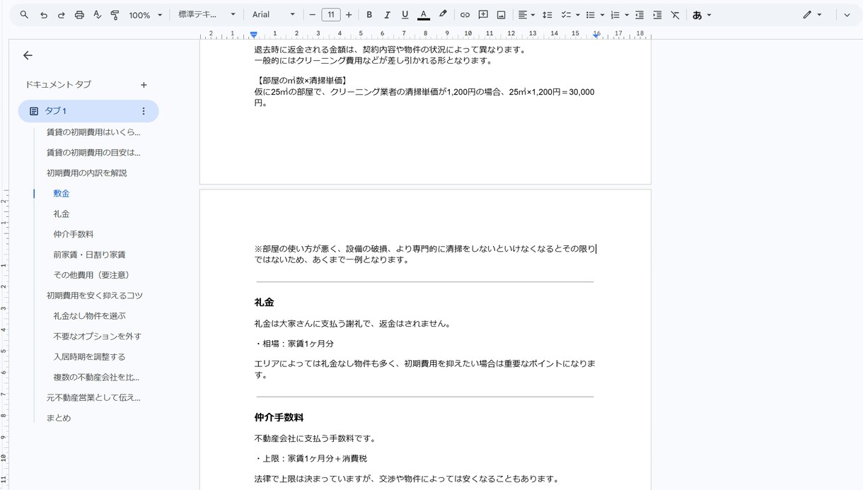This screenshot has height=490, width=863.
Task: Click the right indent marker on ruler
Action: [596, 35]
